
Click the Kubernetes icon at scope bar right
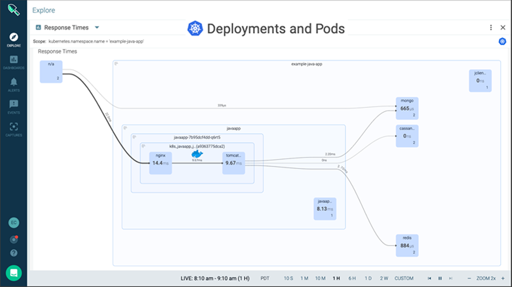point(502,41)
